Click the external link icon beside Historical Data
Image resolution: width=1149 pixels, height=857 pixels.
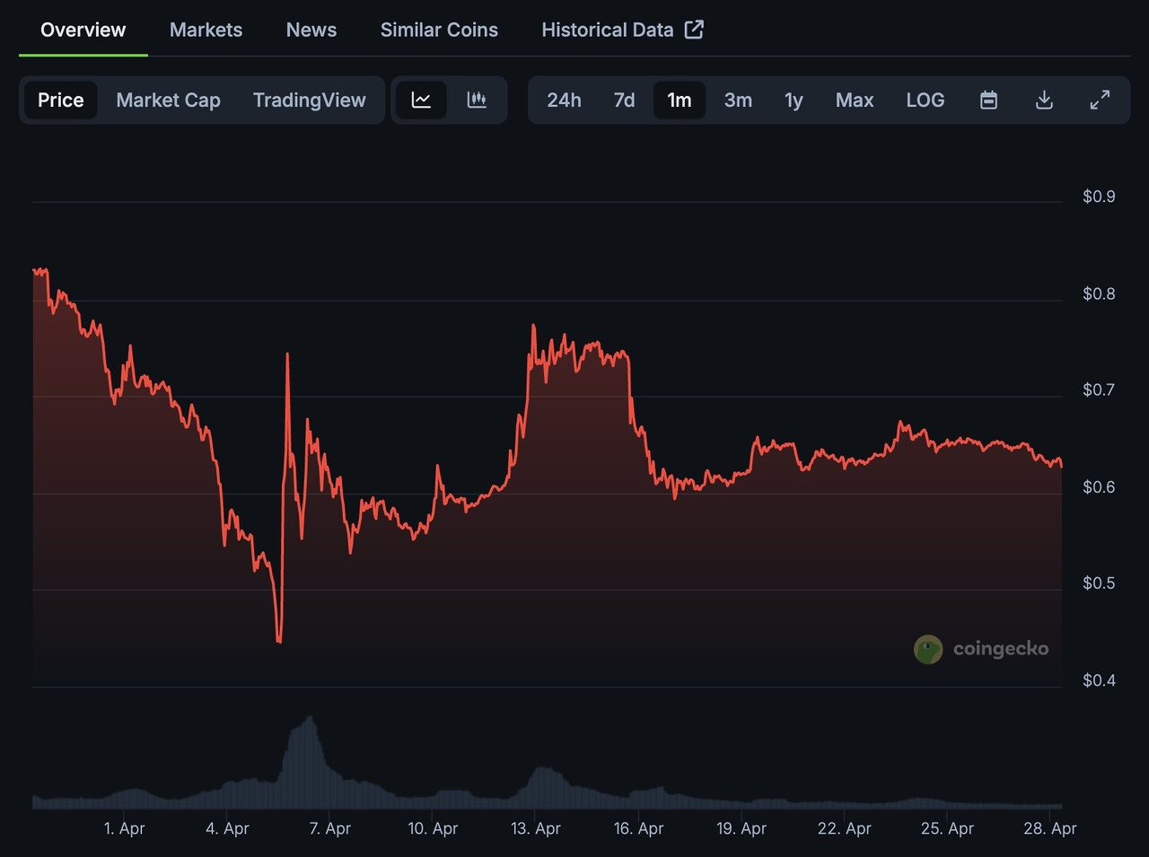click(x=694, y=30)
